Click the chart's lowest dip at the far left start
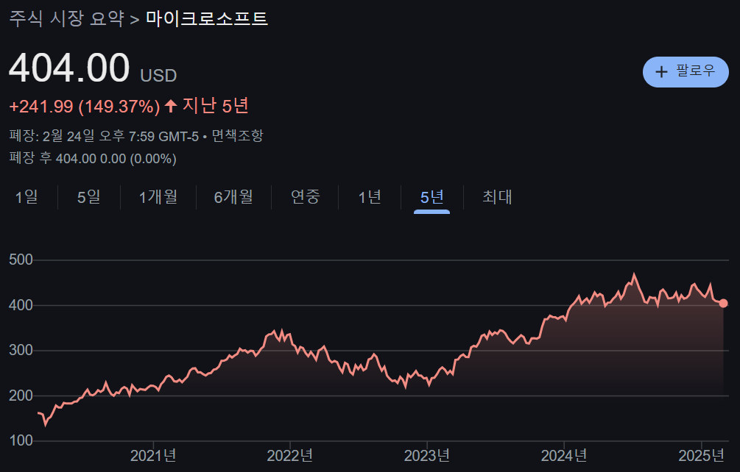 [x=46, y=424]
